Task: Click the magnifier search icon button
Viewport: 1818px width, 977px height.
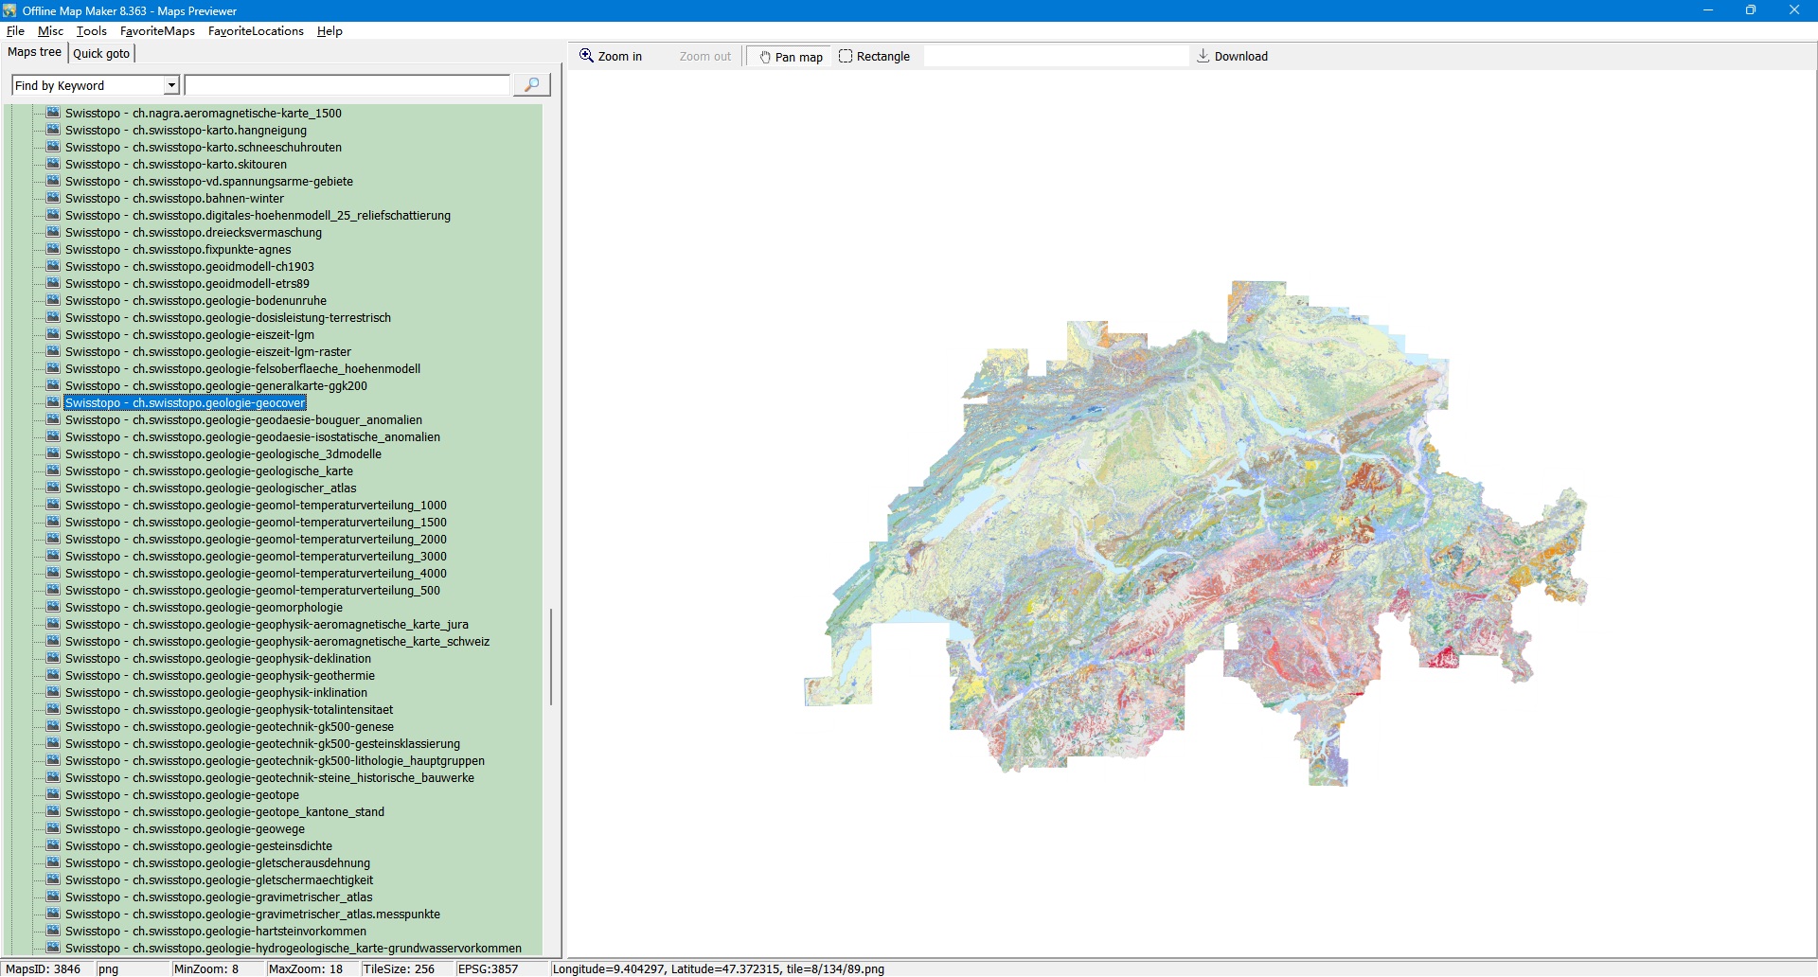Action: [531, 85]
